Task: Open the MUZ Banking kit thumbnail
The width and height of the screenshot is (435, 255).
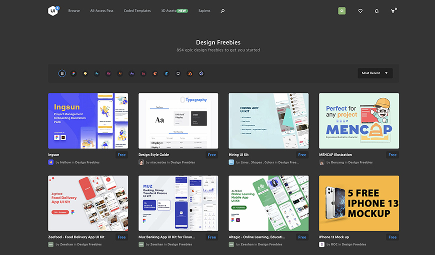Action: point(178,203)
